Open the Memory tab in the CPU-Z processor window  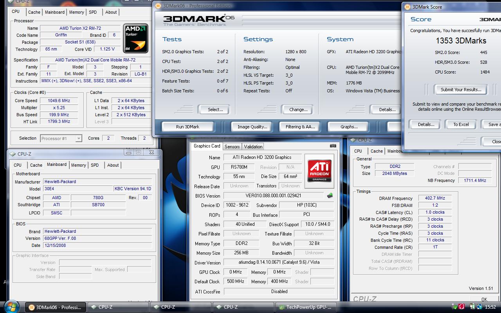76,12
